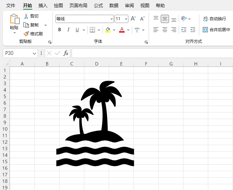233x190 pixels.
Task: Open the orientation dropdown arrow
Action: (x=189, y=19)
